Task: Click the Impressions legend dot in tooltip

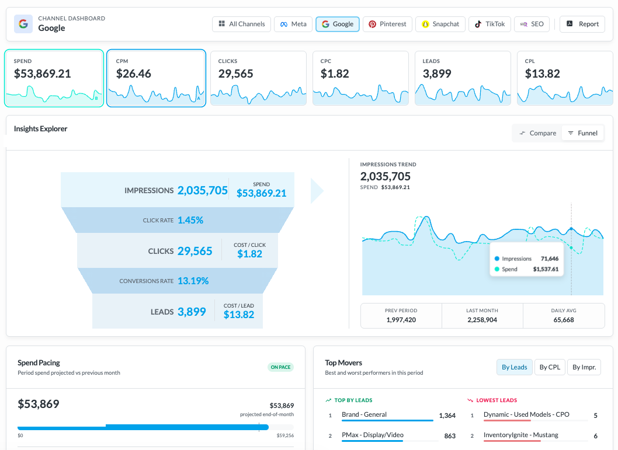Action: tap(497, 259)
